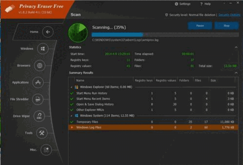Pause the running scan
The width and height of the screenshot is (243, 165).
200,26
